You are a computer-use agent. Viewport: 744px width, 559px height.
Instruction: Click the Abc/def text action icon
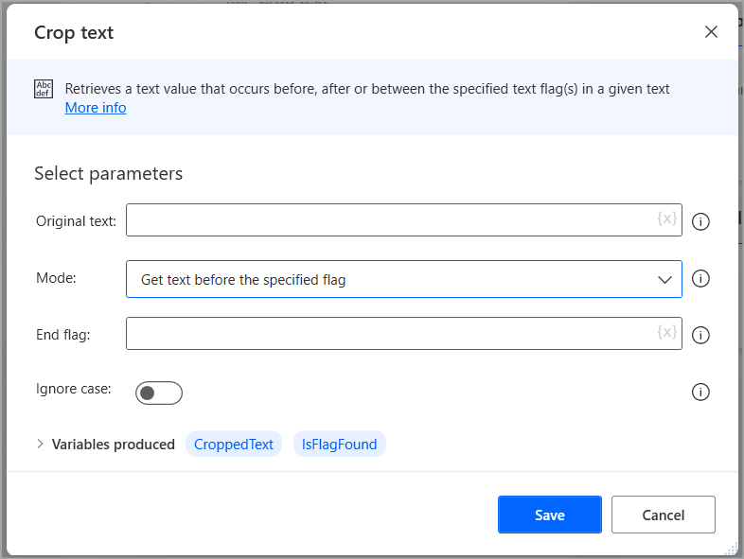pos(44,90)
